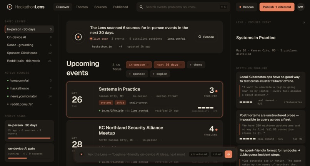Screen dimensions: 310x166
Task: Toggle the cited option
Action: 217,154
